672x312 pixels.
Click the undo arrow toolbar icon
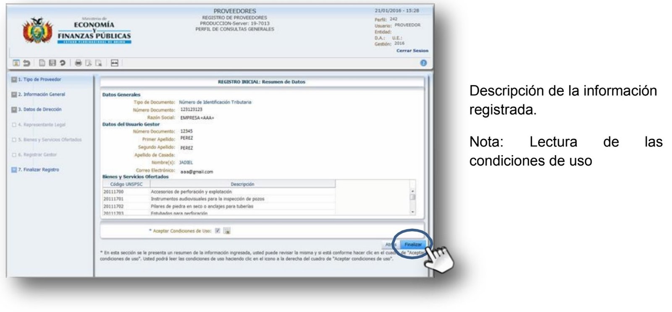27,63
